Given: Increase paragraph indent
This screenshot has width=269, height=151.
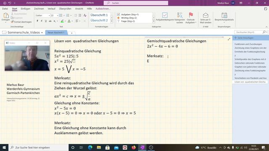Looking at the screenshot, I should point(80,16).
